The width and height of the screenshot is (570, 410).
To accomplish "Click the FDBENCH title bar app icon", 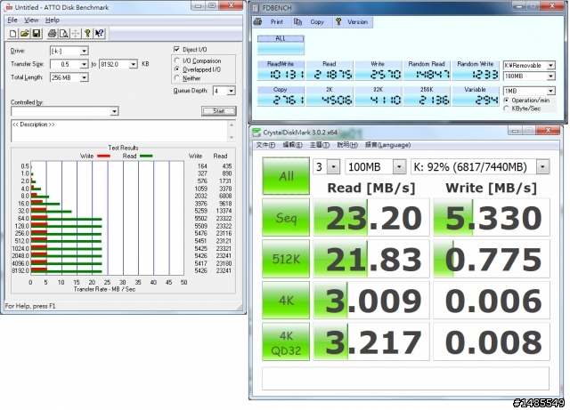I will [256, 8].
